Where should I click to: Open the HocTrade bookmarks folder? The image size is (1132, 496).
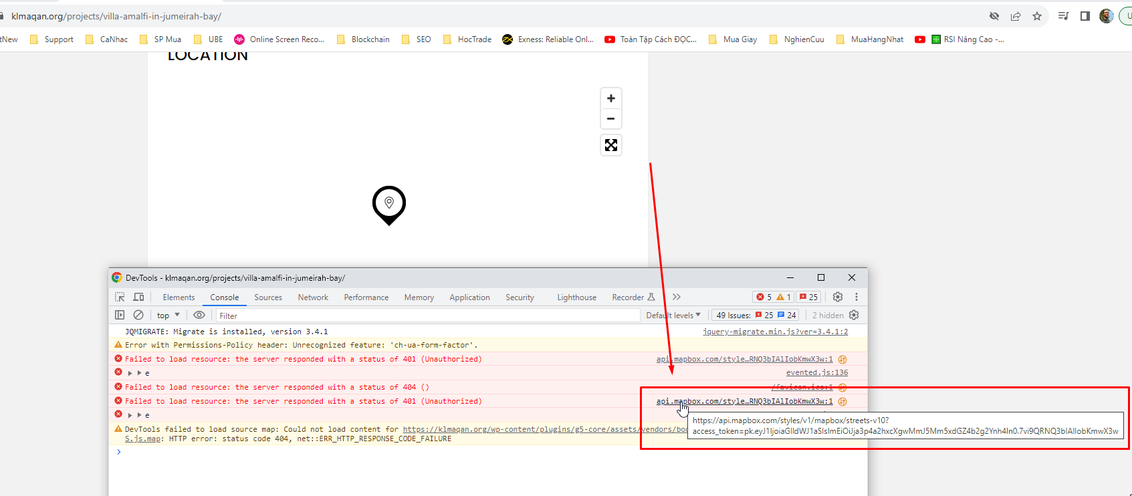click(x=467, y=39)
